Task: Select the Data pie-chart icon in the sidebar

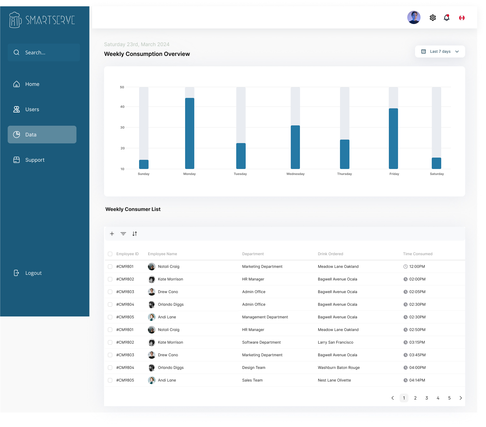Action: pyautogui.click(x=16, y=134)
